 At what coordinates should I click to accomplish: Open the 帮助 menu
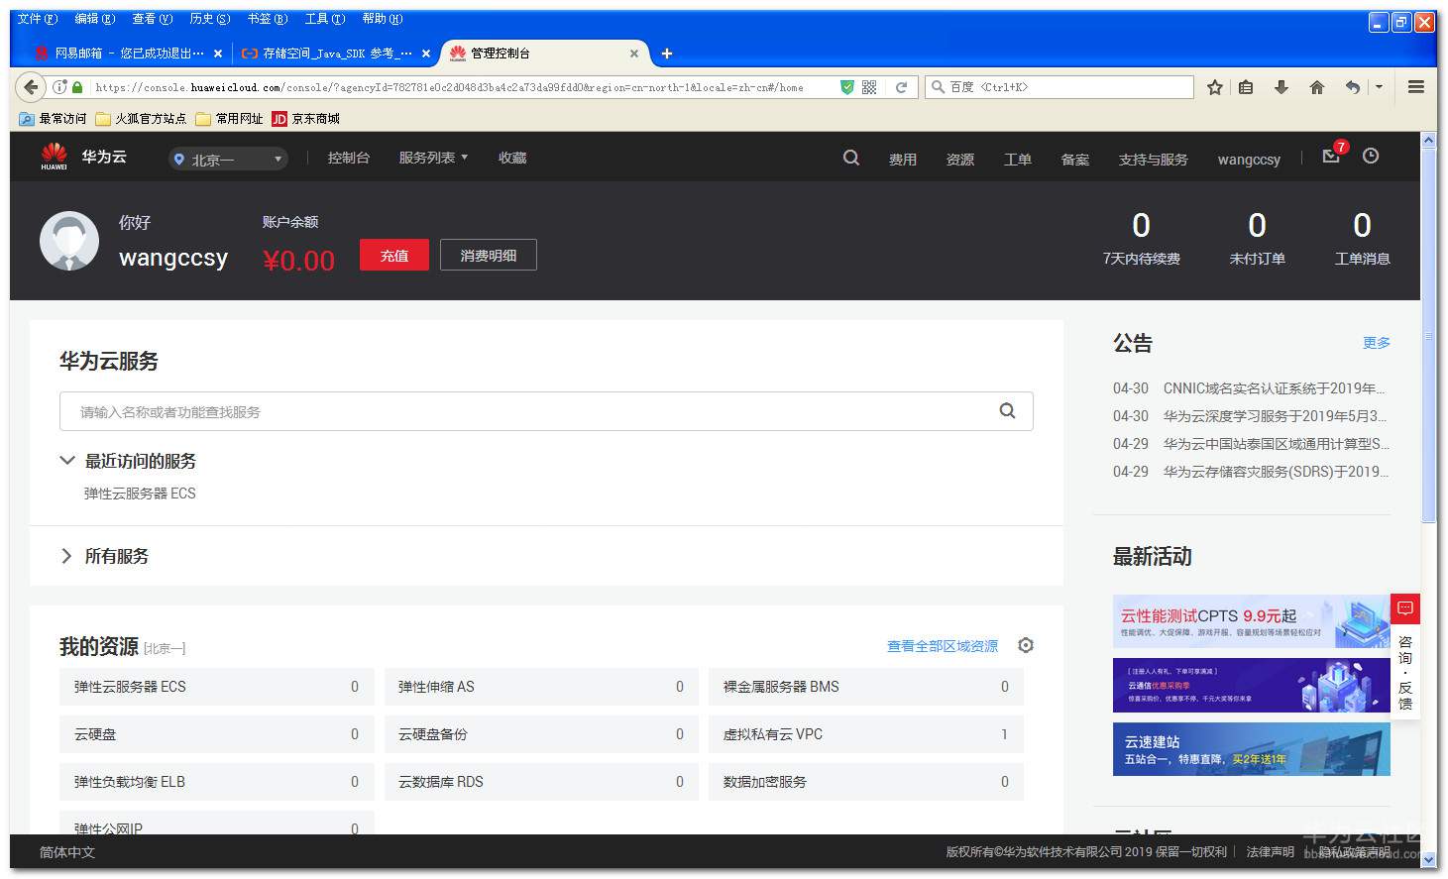coord(383,19)
